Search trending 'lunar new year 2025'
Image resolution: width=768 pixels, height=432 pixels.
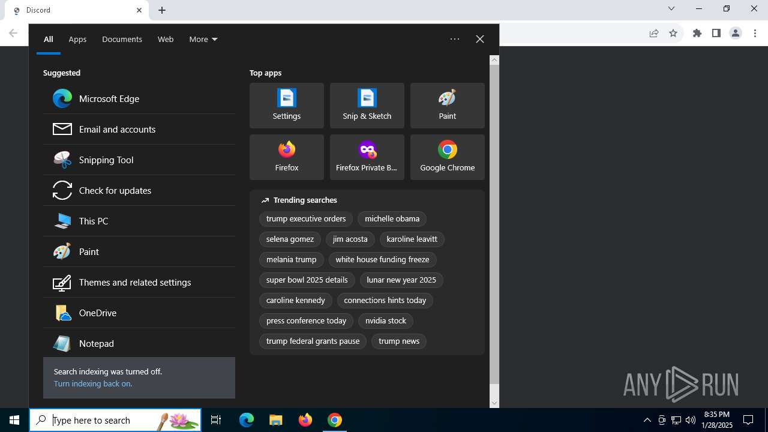point(401,280)
